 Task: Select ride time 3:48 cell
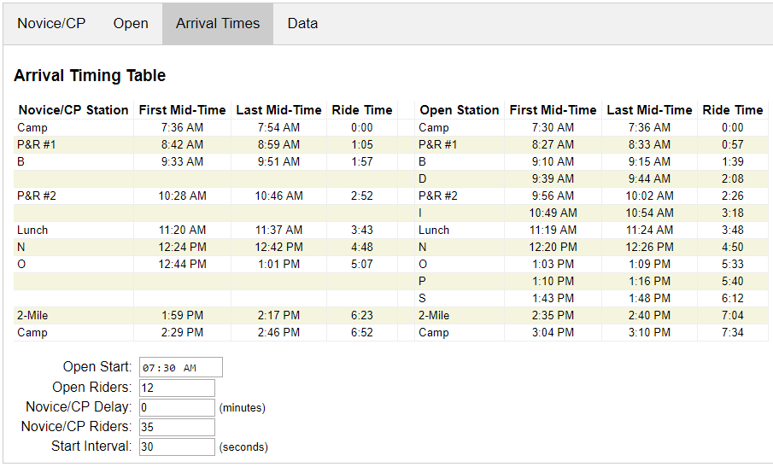tap(733, 230)
